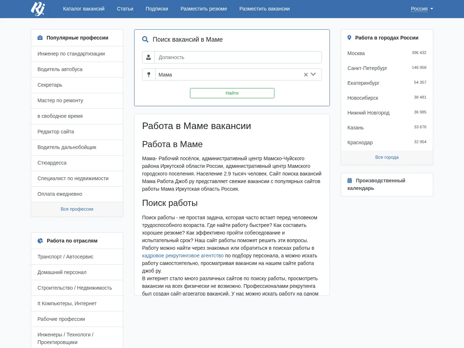Focus the Должность input field
Image resolution: width=464 pixels, height=348 pixels.
point(238,57)
